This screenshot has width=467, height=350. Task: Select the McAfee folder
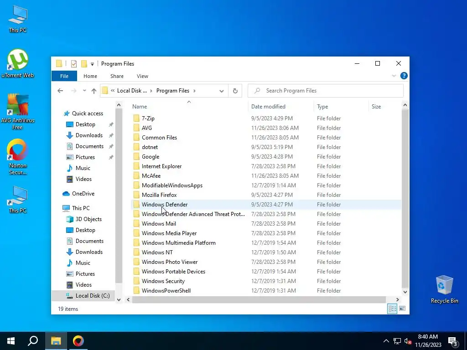point(266,176)
